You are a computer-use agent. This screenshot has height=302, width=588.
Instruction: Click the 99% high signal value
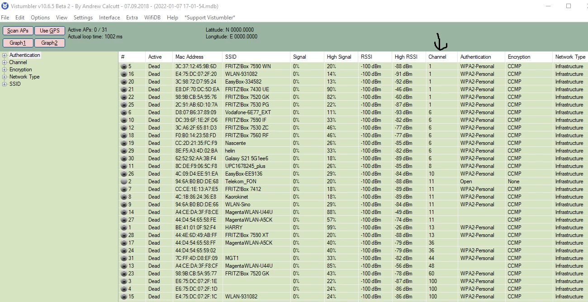(332, 228)
